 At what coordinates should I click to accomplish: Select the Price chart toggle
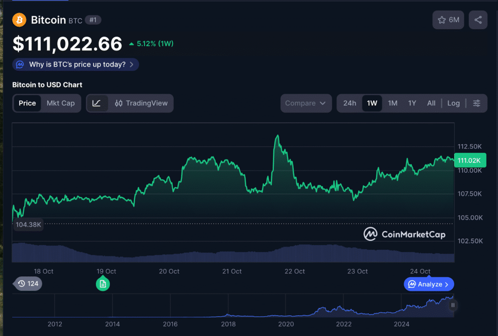pos(27,103)
